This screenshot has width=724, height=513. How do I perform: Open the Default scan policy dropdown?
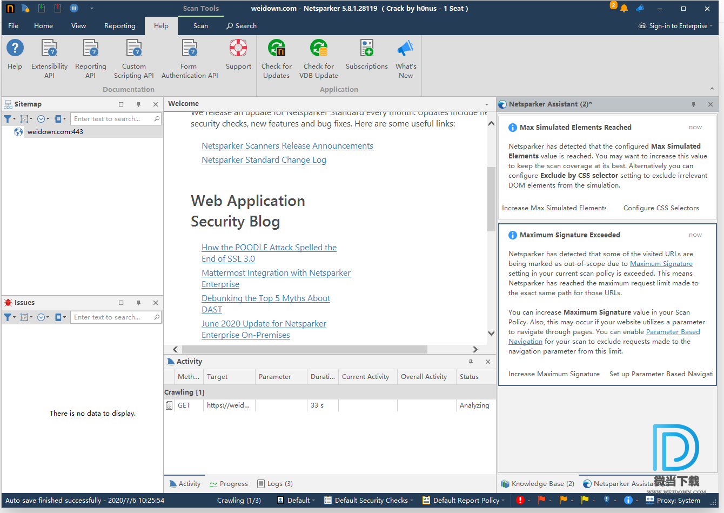295,501
